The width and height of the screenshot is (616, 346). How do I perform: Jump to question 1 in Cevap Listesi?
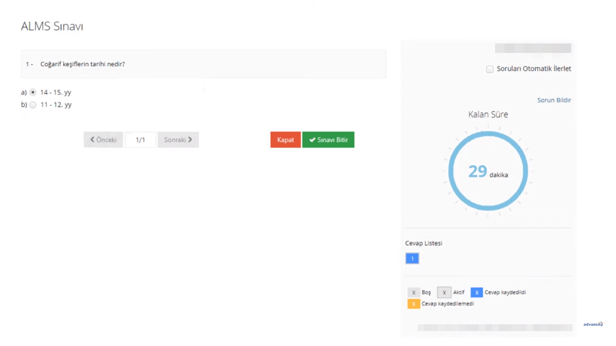click(x=412, y=258)
